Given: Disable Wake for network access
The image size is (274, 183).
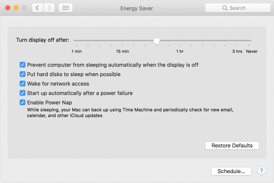Looking at the screenshot, I should coord(22,84).
